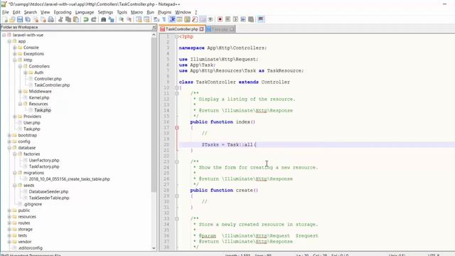455x256 pixels.
Task: Select TaskSeederTable.php in the folder tree
Action: coord(49,198)
